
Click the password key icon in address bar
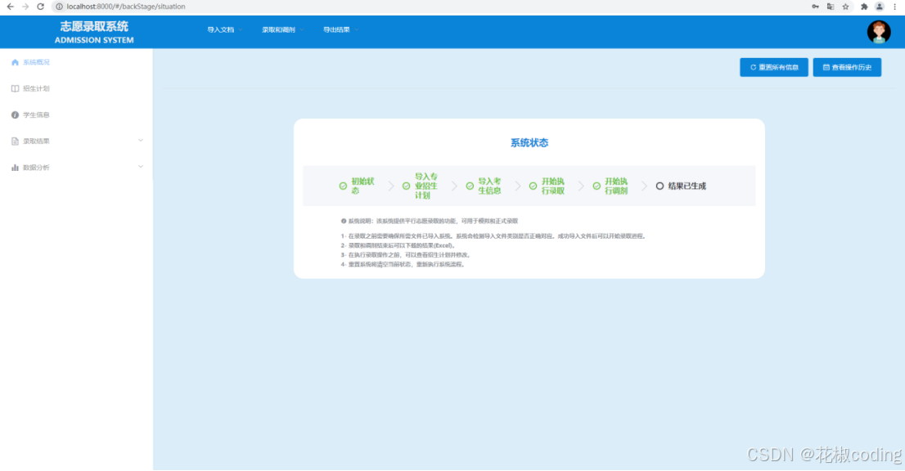(815, 7)
